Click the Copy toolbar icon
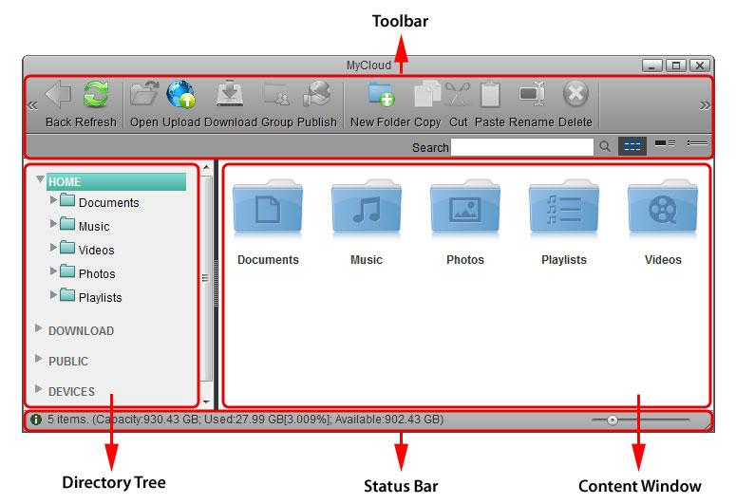Viewport: 736px width, 504px height. (427, 93)
